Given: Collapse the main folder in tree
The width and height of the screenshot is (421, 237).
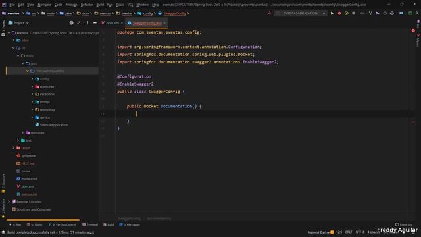Looking at the screenshot, I should point(18,56).
